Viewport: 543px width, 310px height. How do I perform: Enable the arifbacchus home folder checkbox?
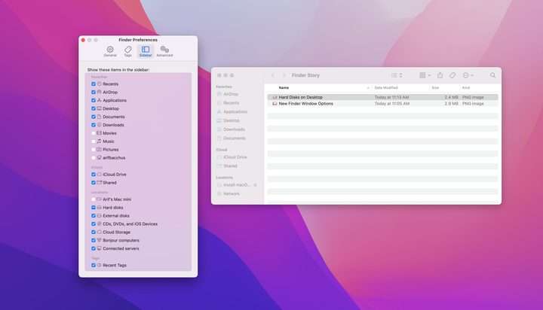pos(94,157)
